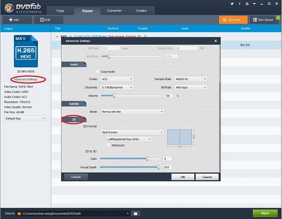Open DVDFab YouTube link icon
This screenshot has width=282, height=219.
tap(247, 4)
